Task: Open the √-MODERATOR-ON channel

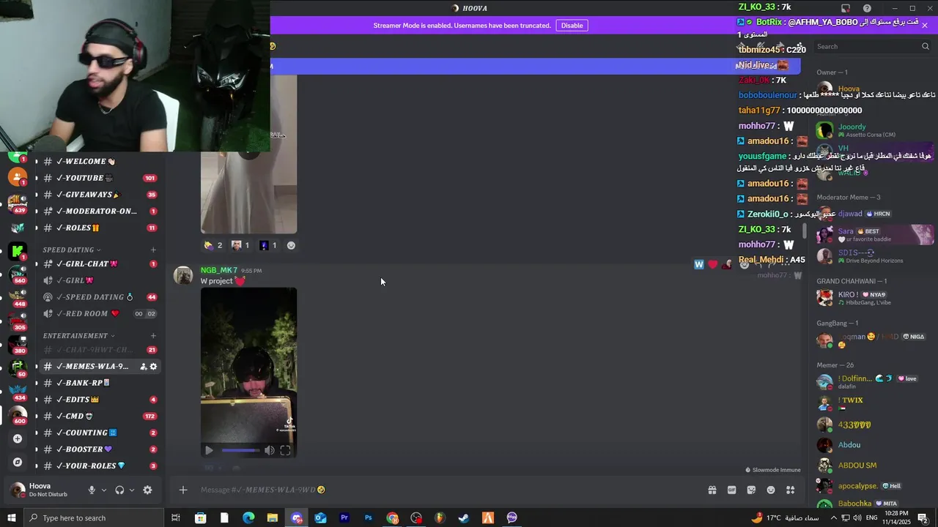Action: pyautogui.click(x=95, y=212)
